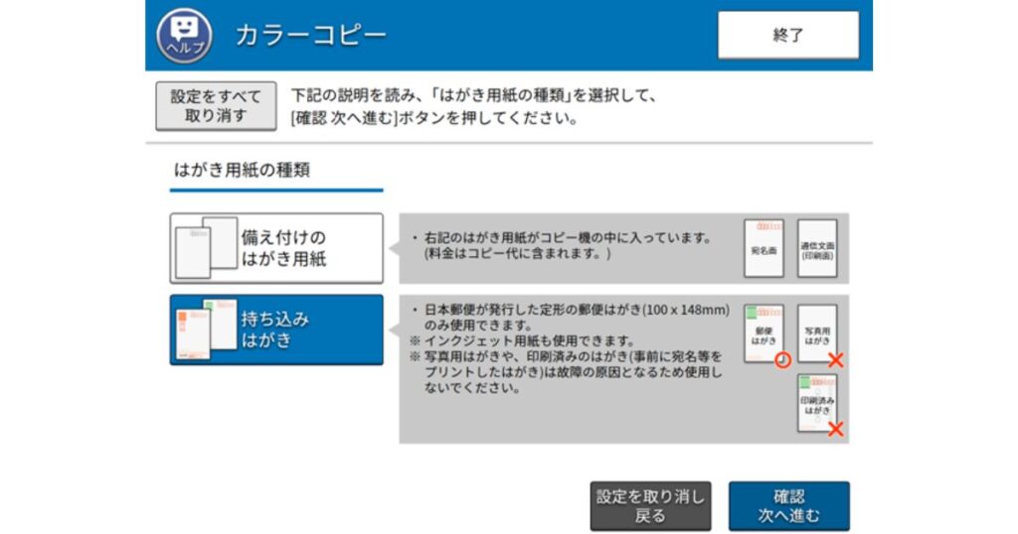Tap the 終了 button
Screen dimensions: 1018x534
pyautogui.click(x=788, y=35)
